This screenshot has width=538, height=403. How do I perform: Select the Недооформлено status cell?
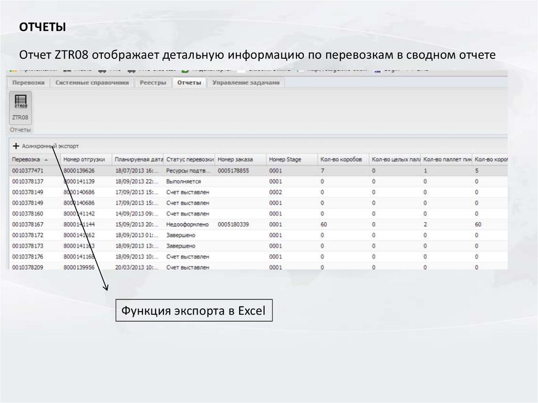[187, 224]
